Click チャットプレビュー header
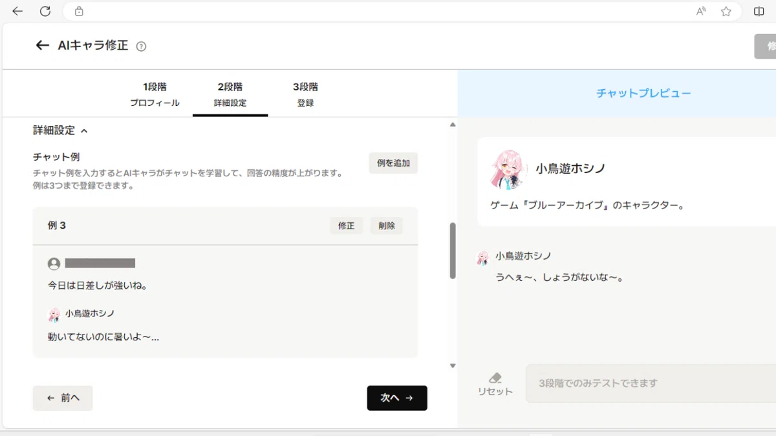Viewport: 776px width, 436px height. [x=643, y=93]
